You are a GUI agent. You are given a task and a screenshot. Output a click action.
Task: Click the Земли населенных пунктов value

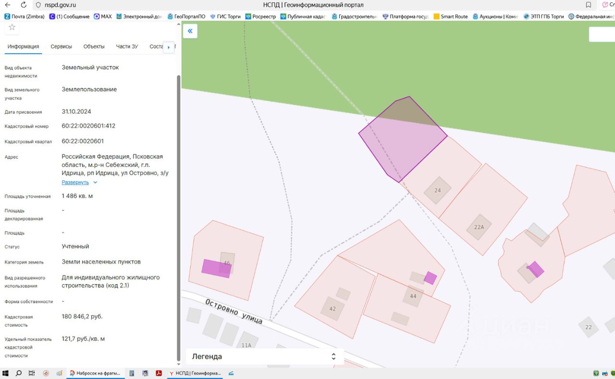tap(101, 262)
